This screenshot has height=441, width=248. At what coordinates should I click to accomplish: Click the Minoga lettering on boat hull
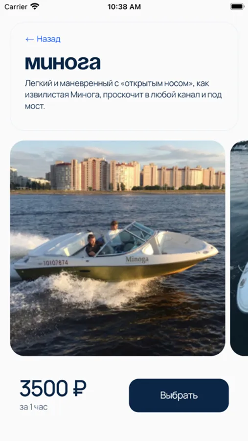pos(137,259)
